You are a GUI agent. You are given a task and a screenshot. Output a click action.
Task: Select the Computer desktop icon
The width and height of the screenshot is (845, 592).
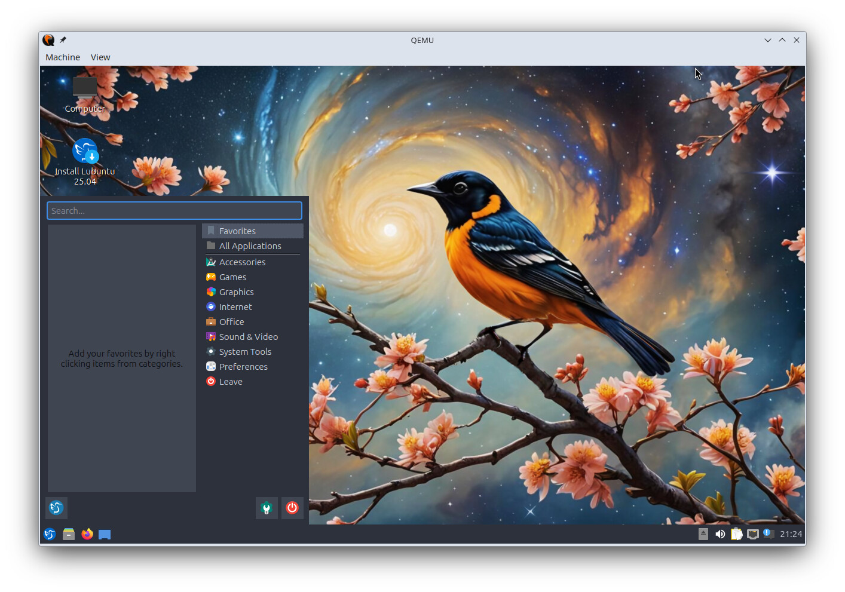click(x=85, y=88)
